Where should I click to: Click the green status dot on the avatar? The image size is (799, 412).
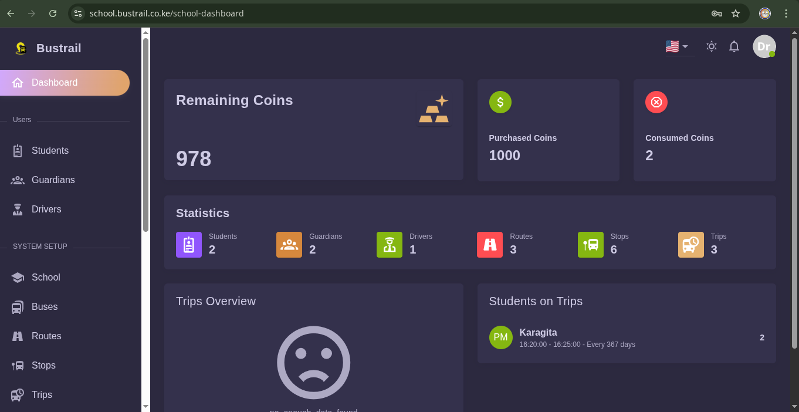pyautogui.click(x=773, y=55)
